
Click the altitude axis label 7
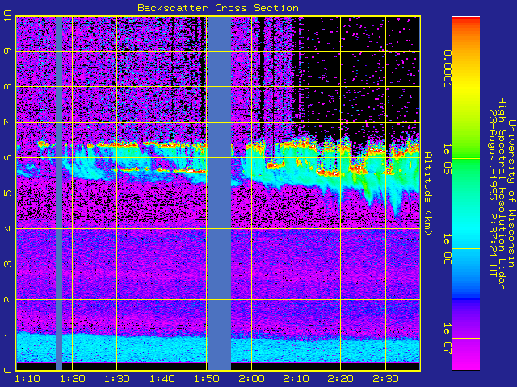point(7,122)
